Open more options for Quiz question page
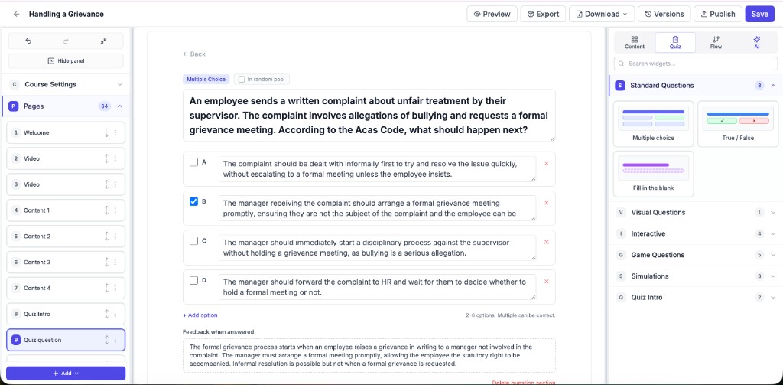783x385 pixels. click(x=115, y=340)
